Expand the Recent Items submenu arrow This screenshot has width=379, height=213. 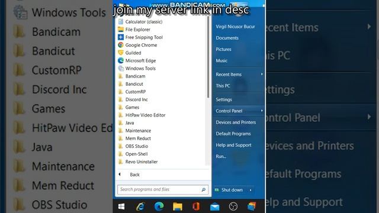click(x=262, y=75)
